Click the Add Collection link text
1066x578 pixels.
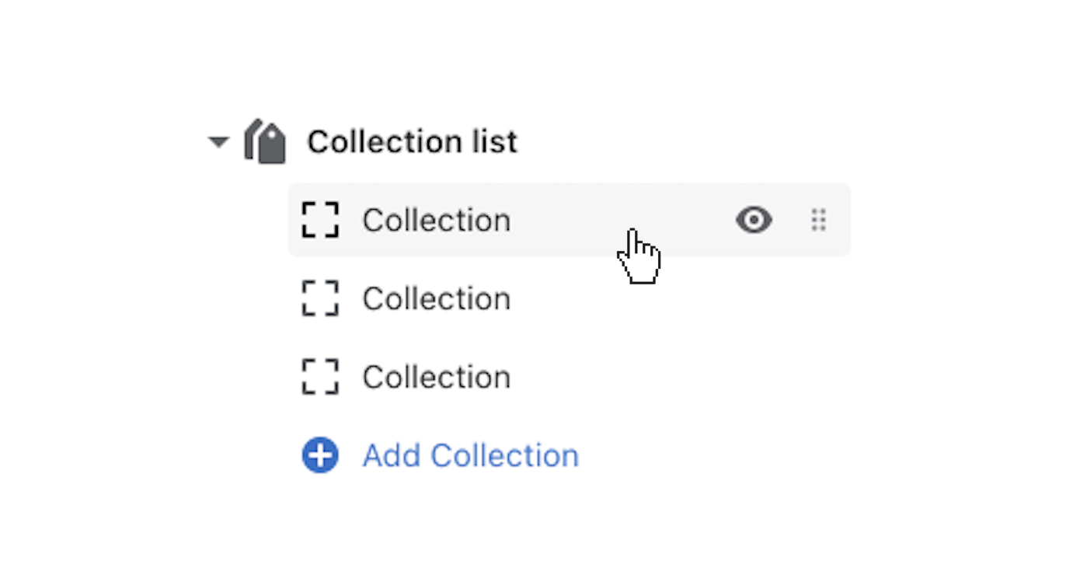tap(470, 456)
